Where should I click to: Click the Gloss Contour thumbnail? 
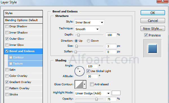(79, 84)
